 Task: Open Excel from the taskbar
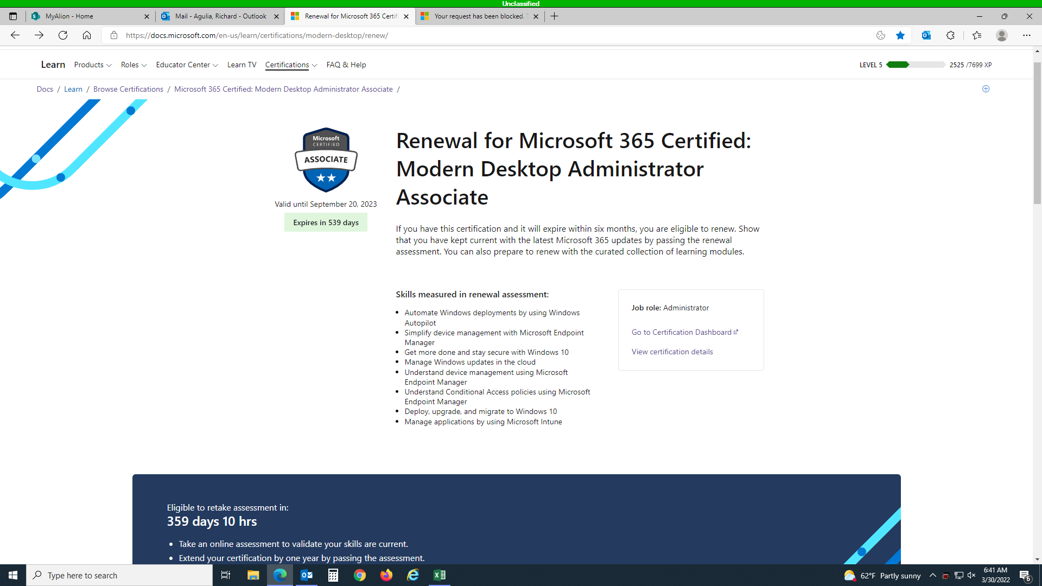click(440, 575)
